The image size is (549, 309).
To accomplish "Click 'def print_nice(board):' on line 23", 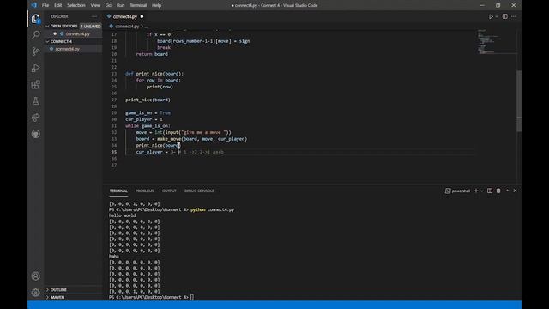I will [154, 74].
